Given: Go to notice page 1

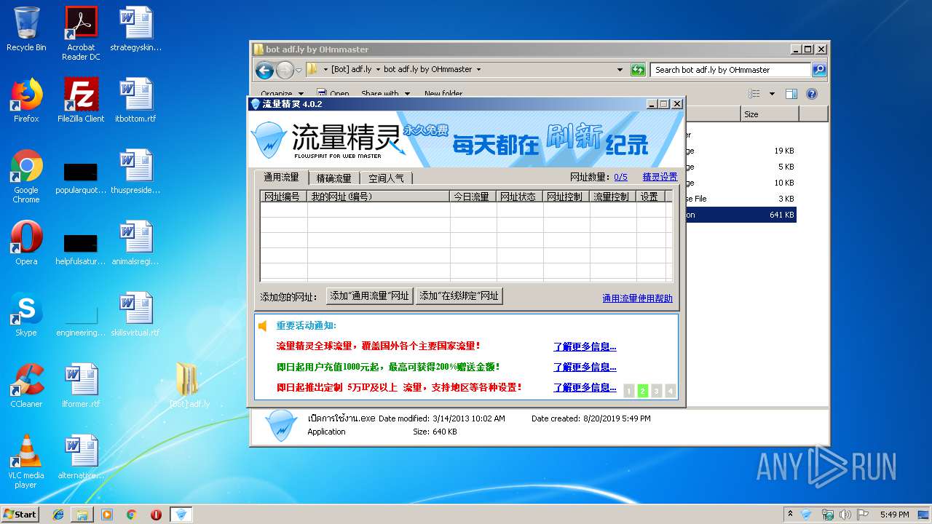Looking at the screenshot, I should (629, 391).
